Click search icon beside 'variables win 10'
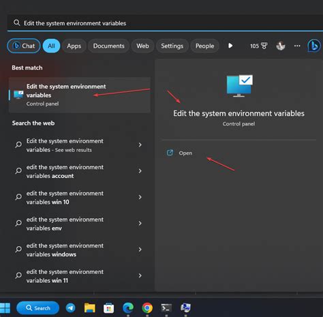 18,197
